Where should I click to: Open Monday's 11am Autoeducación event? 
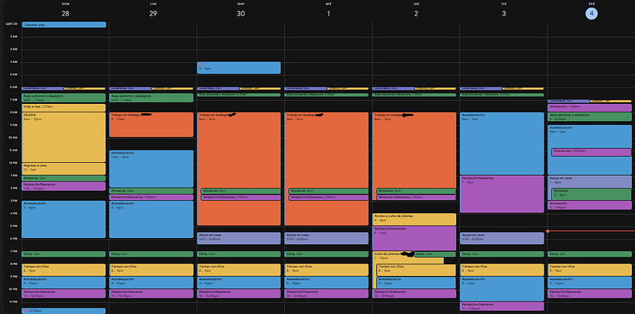click(151, 167)
